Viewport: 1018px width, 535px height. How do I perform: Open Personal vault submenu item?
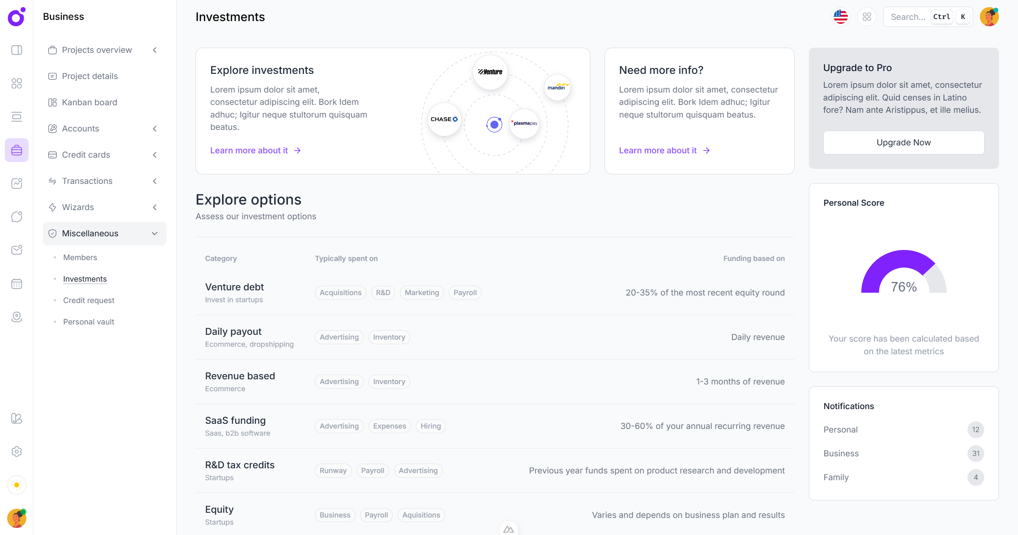(89, 322)
